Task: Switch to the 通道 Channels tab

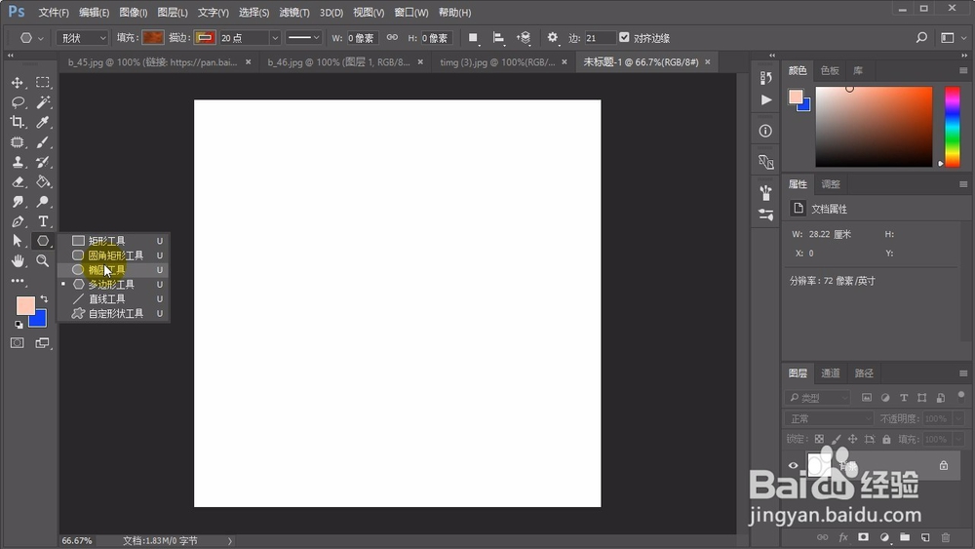Action: (830, 373)
